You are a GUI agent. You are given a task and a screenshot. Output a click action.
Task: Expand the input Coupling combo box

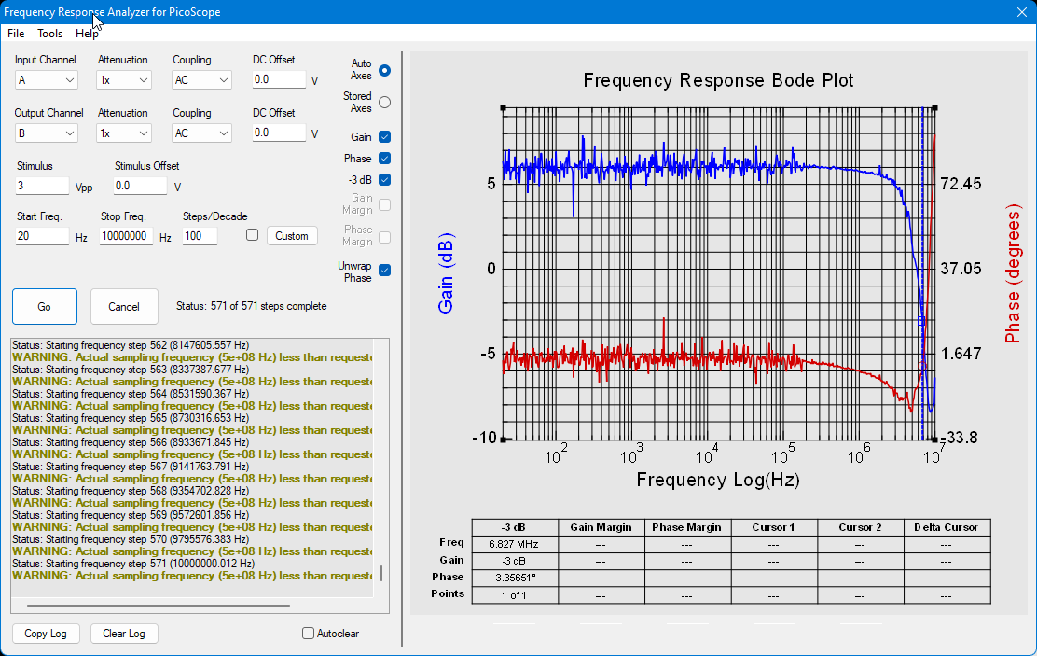coord(201,80)
